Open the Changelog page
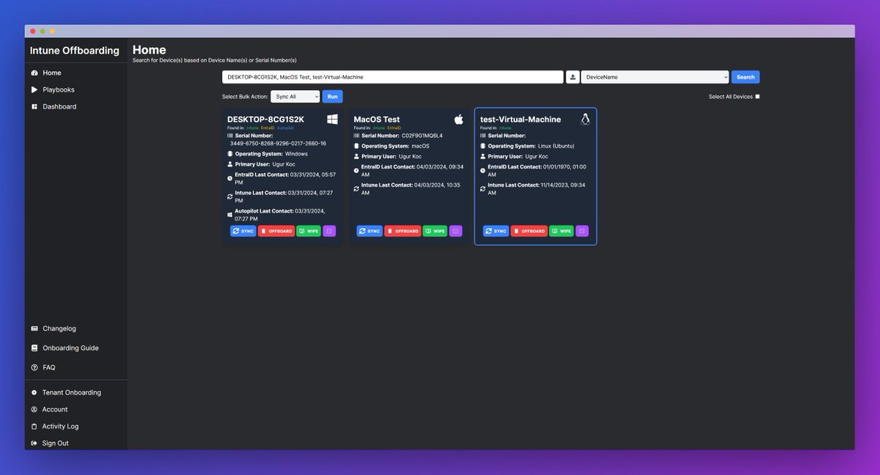880x475 pixels. tap(59, 328)
